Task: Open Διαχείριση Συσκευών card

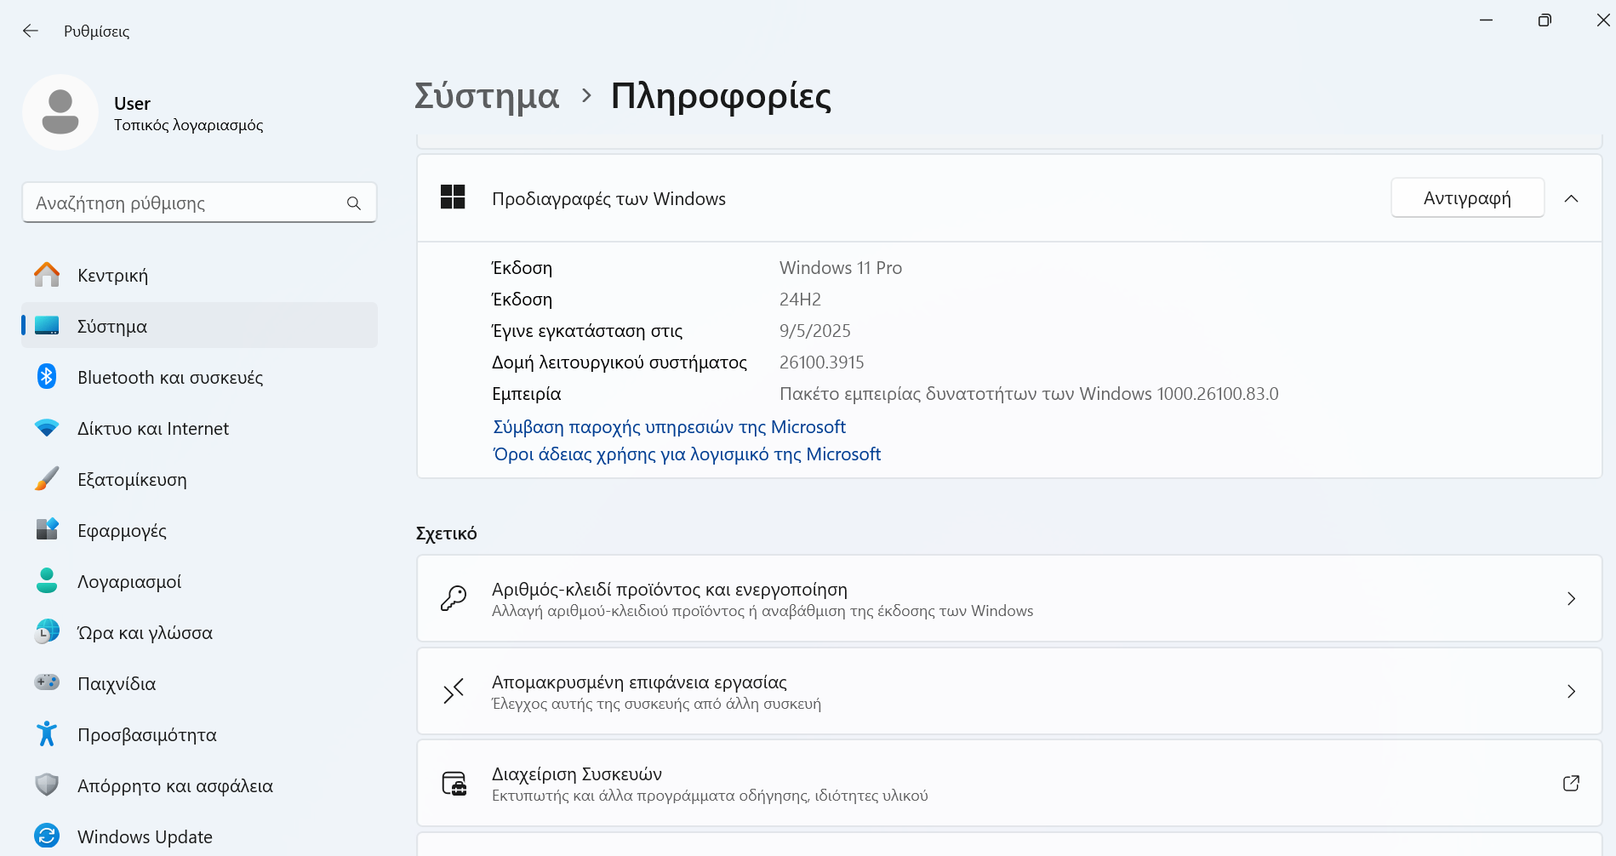Action: [1009, 784]
